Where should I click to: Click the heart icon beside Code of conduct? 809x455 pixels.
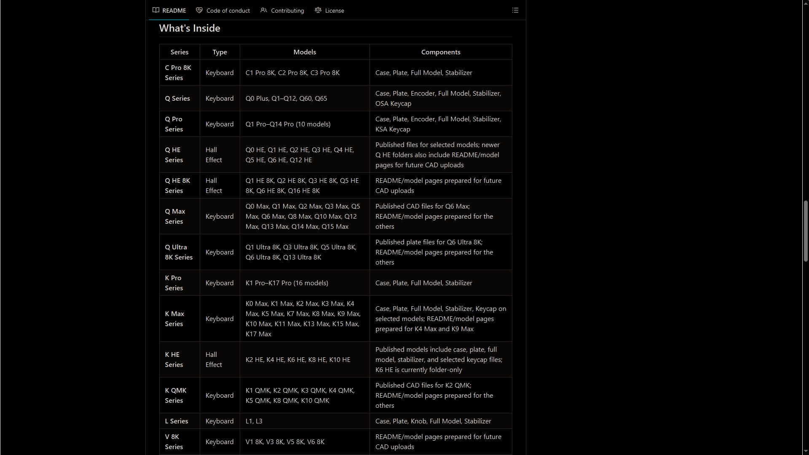199,10
